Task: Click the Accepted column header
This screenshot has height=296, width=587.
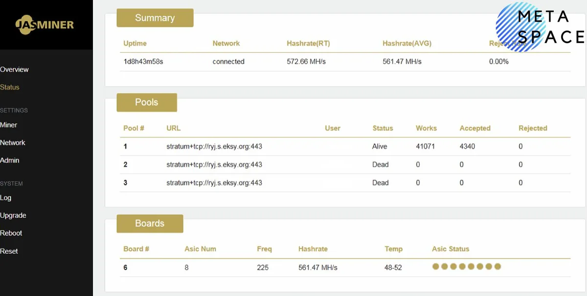Action: (x=475, y=128)
